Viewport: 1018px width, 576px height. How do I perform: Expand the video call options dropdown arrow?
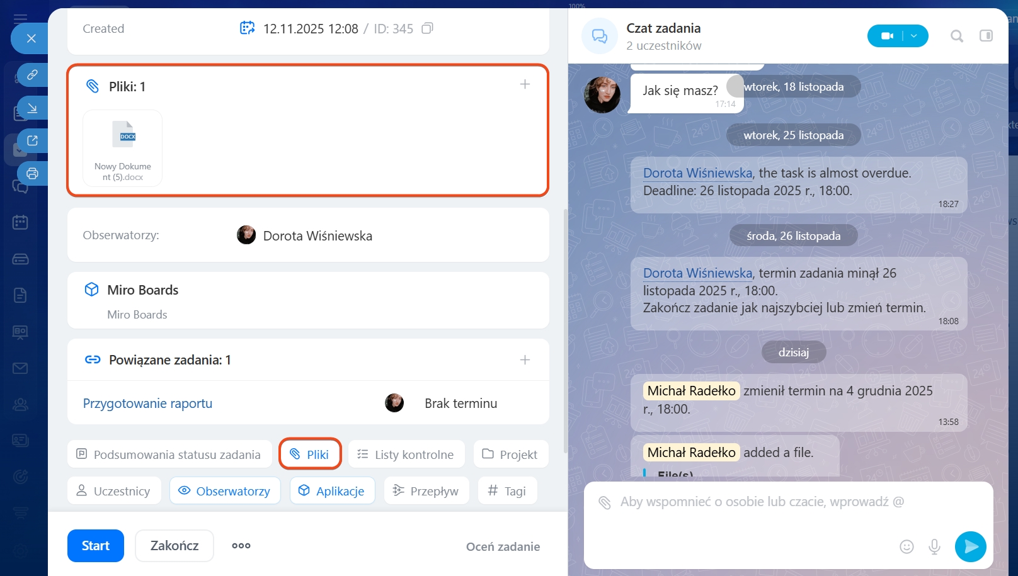click(915, 36)
